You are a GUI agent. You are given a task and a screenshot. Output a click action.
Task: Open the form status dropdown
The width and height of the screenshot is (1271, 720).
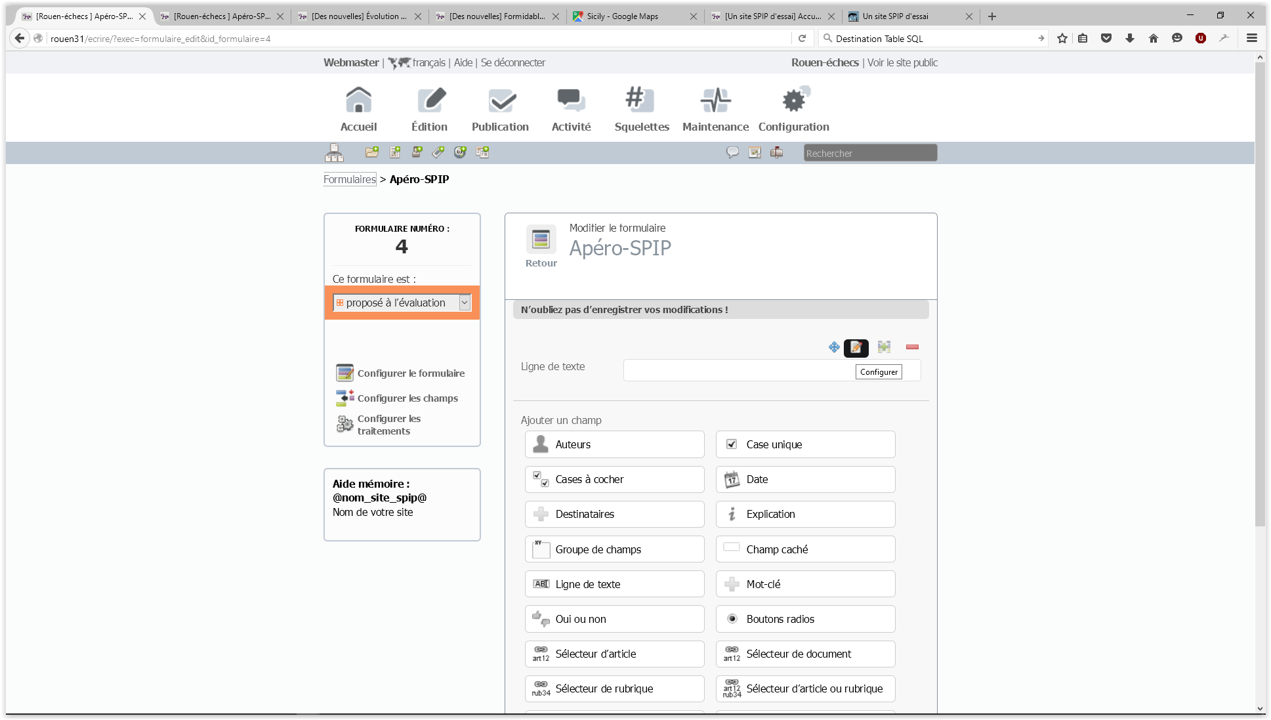tap(402, 303)
